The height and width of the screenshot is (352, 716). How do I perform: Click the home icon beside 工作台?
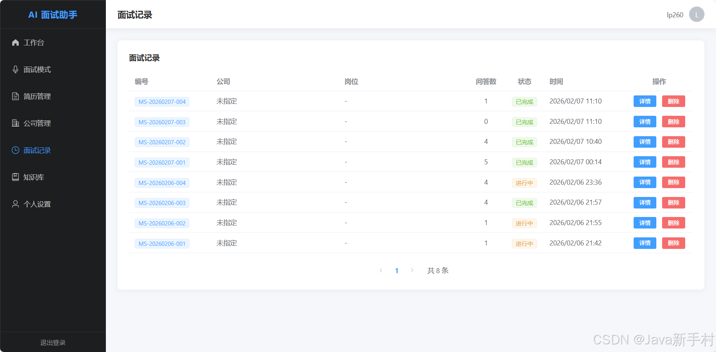[15, 42]
